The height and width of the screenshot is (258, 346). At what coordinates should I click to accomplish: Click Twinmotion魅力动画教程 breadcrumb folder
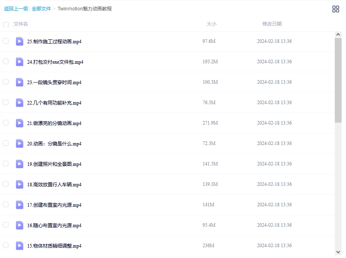point(85,9)
